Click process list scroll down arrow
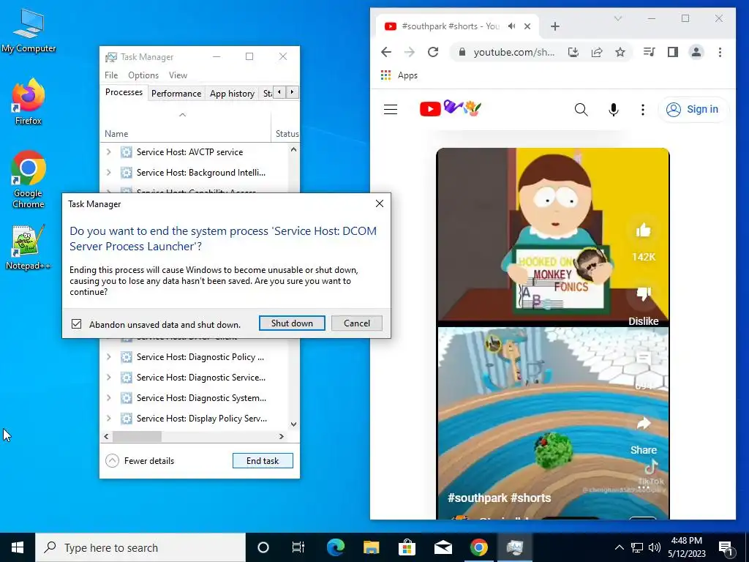749x562 pixels. [x=294, y=424]
